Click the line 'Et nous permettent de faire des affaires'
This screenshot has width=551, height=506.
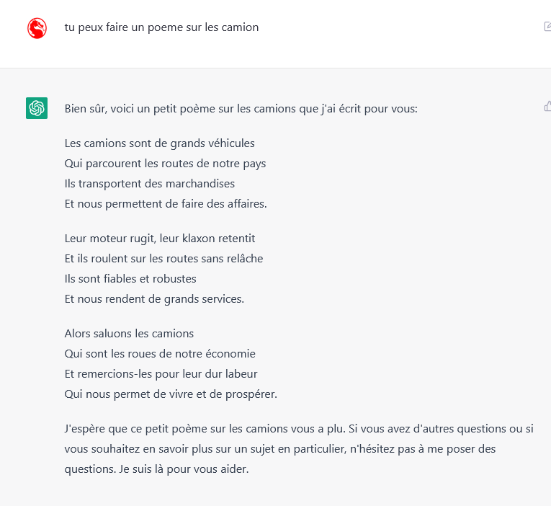point(166,203)
